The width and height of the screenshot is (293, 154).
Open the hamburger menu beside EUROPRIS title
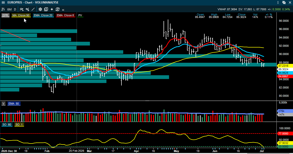(x=3, y=2)
